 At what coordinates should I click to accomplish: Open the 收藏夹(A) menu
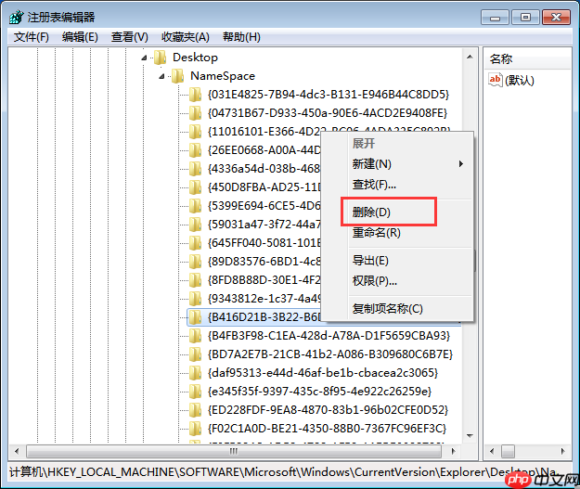[186, 37]
